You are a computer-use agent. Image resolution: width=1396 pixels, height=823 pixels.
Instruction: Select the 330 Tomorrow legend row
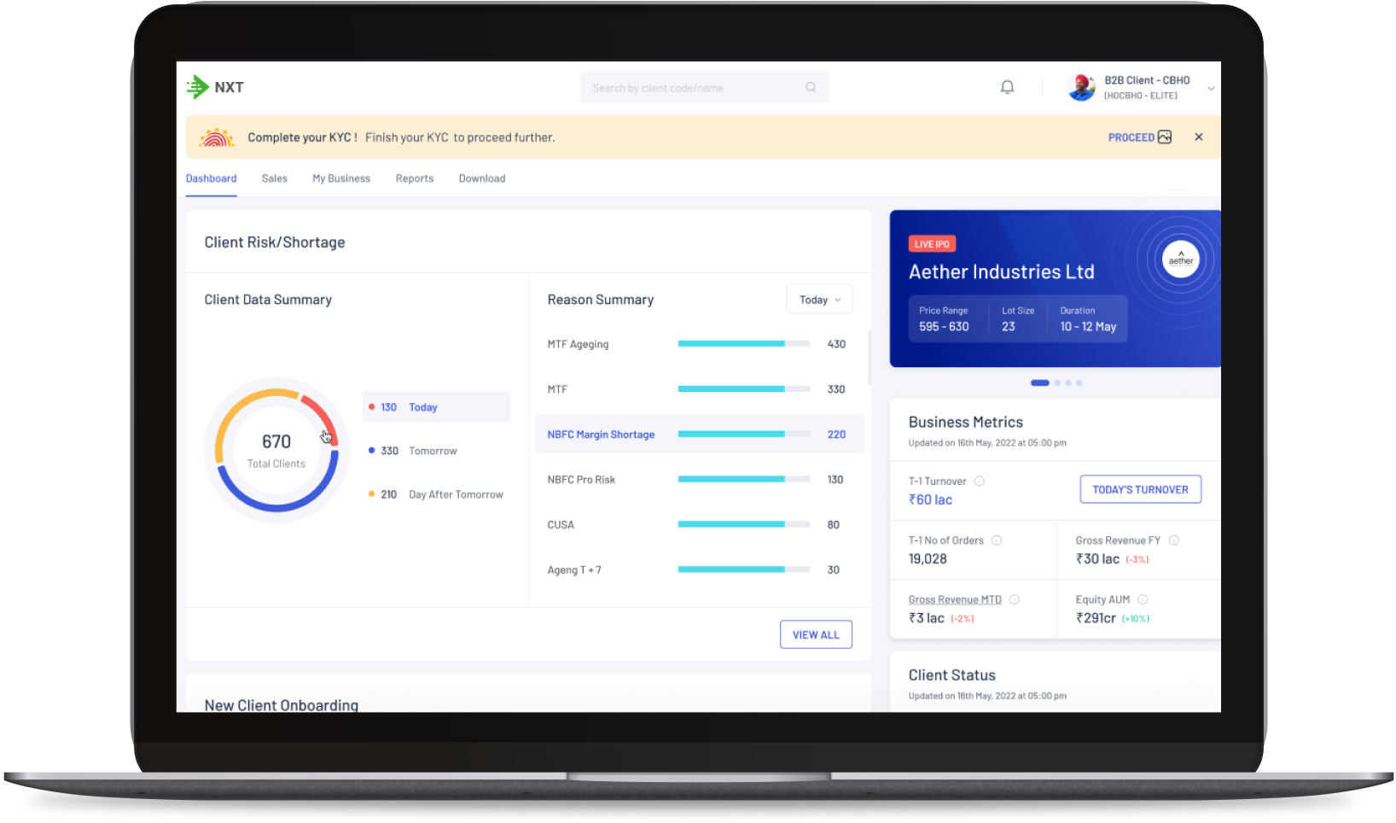(413, 451)
